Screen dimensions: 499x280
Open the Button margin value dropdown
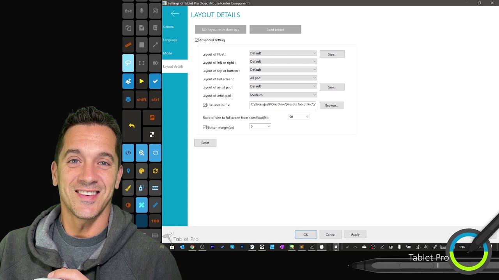tap(260, 126)
